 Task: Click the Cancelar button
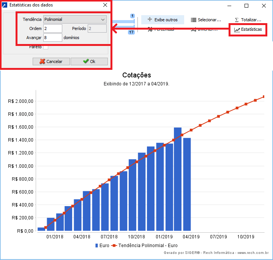tap(51, 61)
